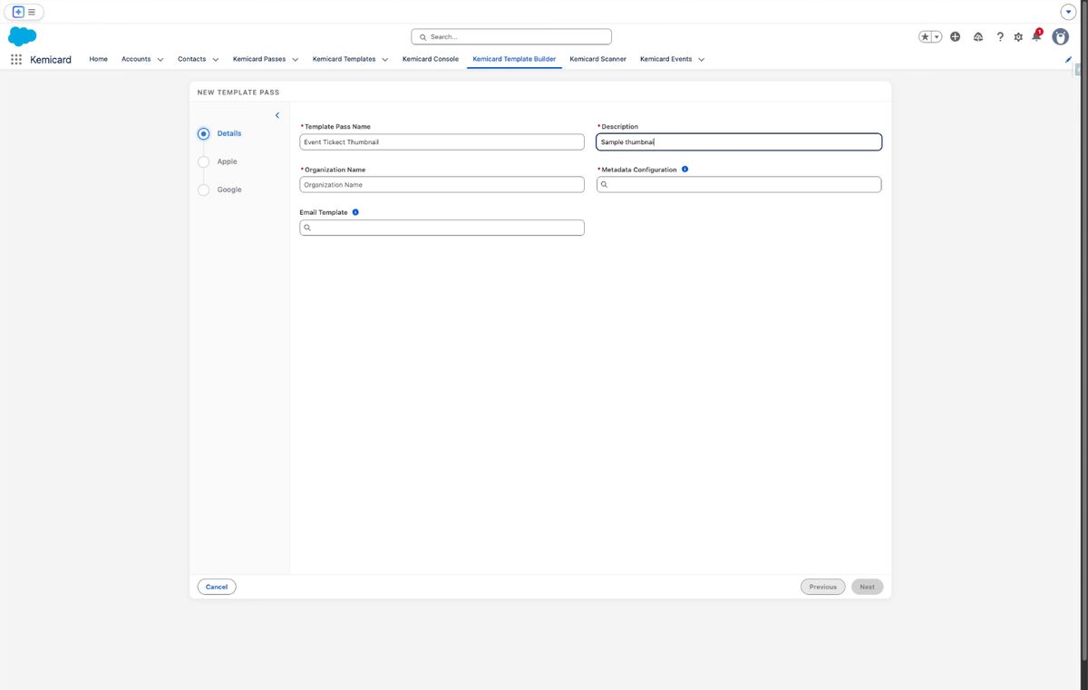Click the Previous button
1088x690 pixels.
(823, 587)
